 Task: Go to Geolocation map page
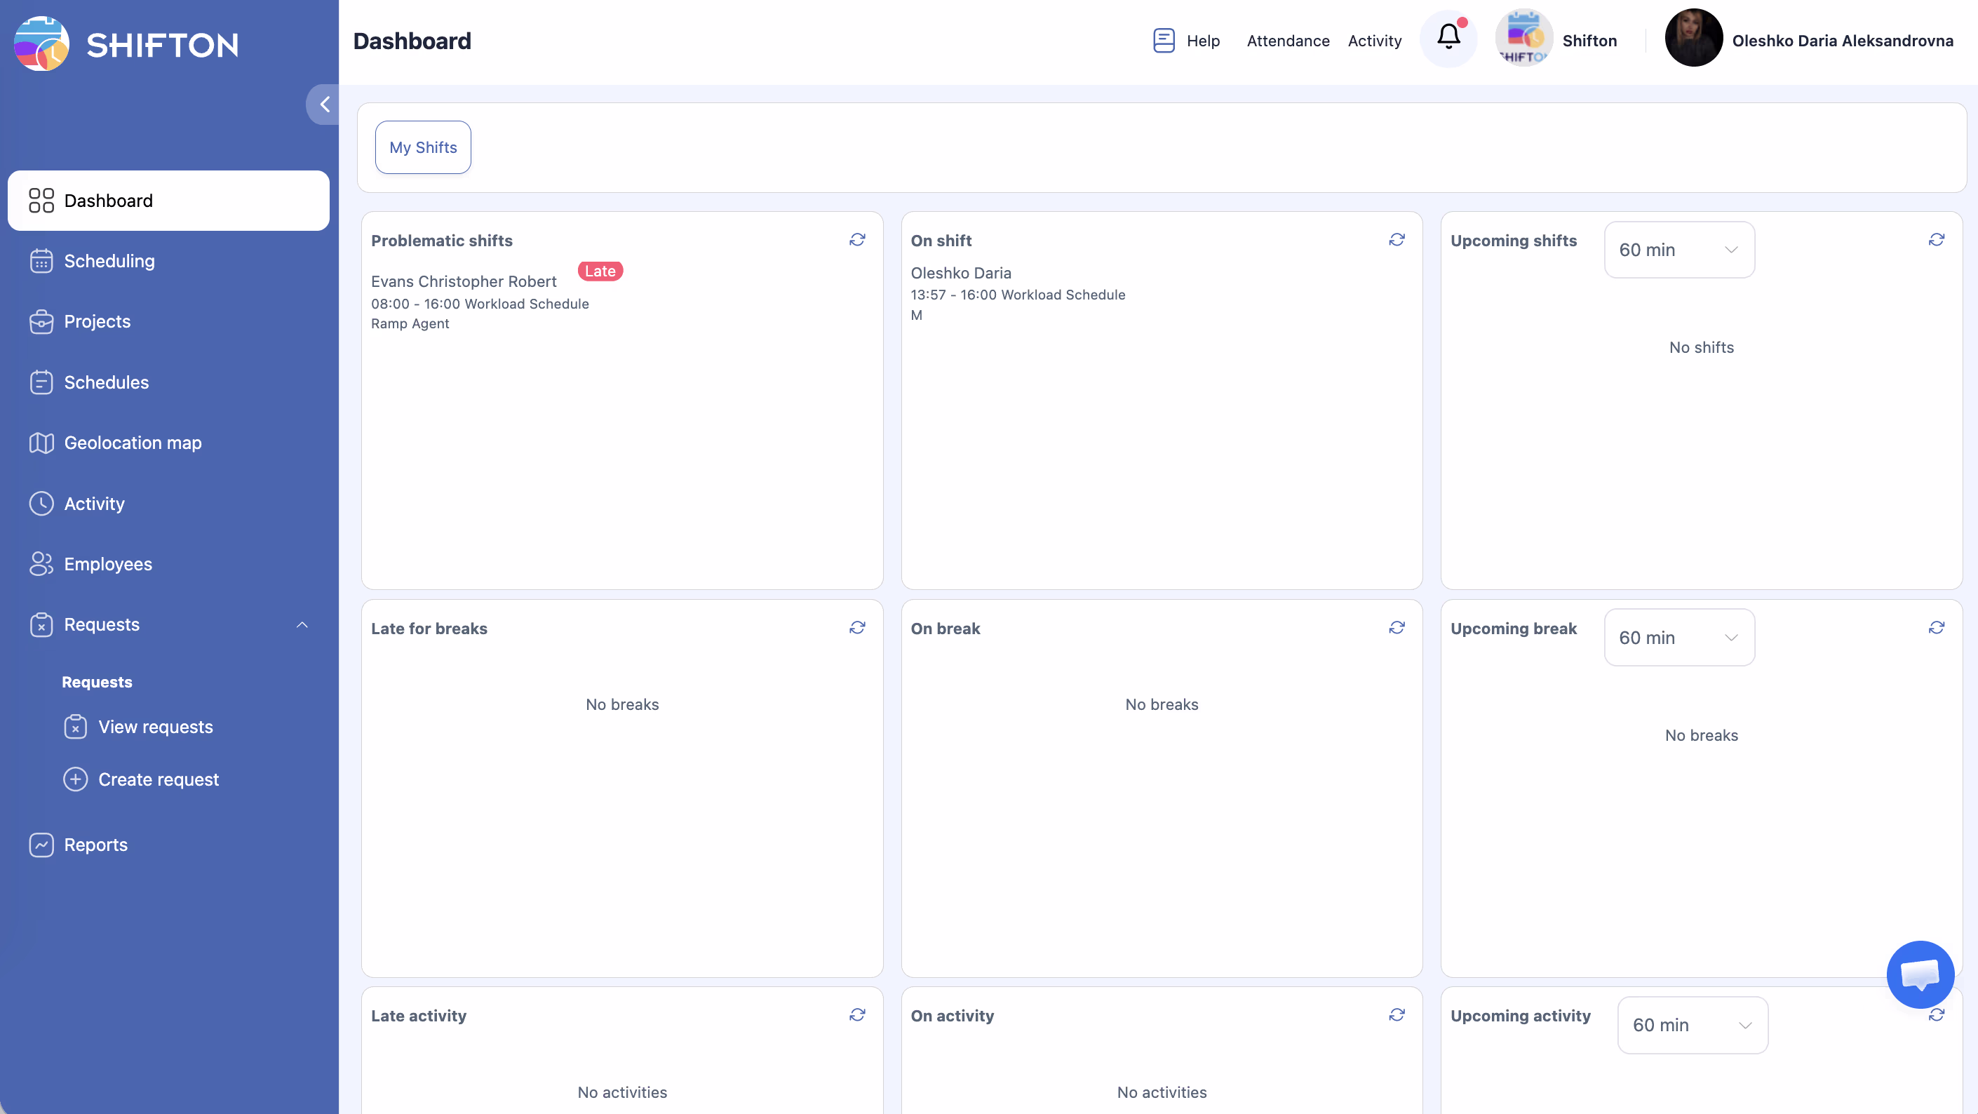(x=132, y=443)
